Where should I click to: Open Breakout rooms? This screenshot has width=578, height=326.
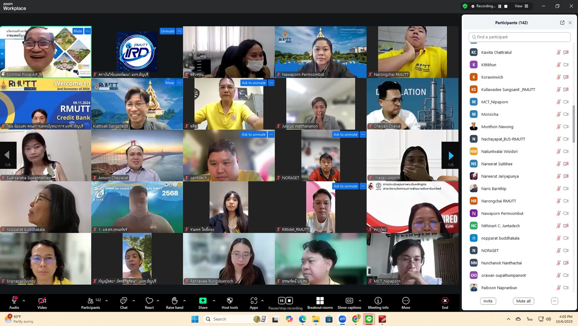coord(320,301)
